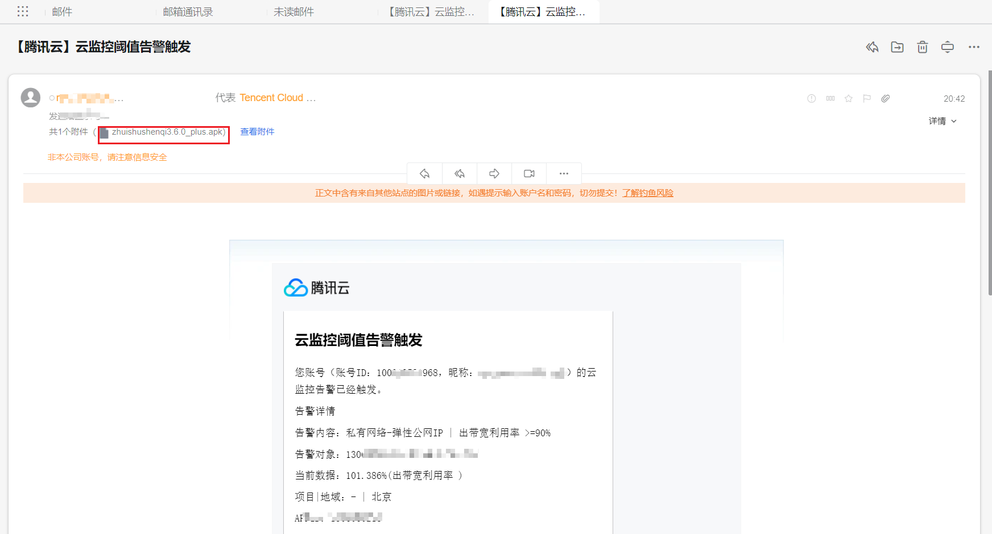992x534 pixels.
Task: Click the vertical scrollbar on the right
Action: point(990,182)
